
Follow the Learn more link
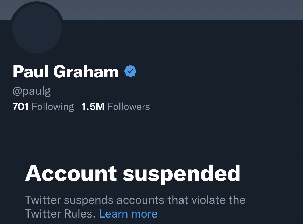(x=128, y=214)
